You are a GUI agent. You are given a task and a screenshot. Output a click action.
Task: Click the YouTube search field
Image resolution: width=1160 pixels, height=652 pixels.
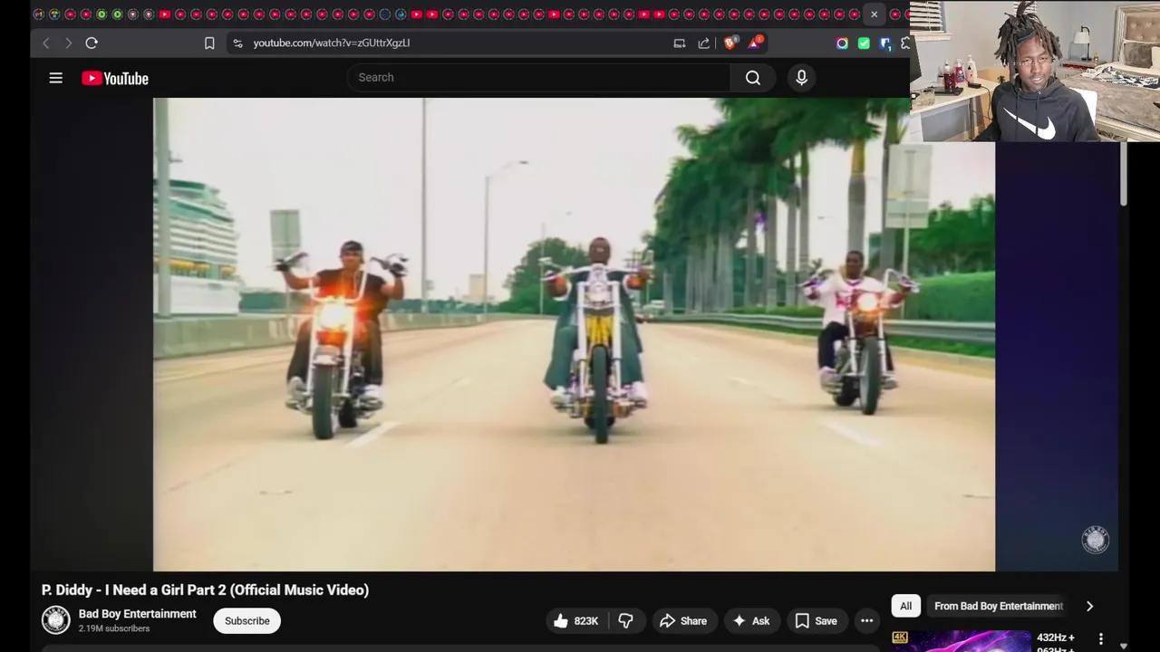click(538, 78)
